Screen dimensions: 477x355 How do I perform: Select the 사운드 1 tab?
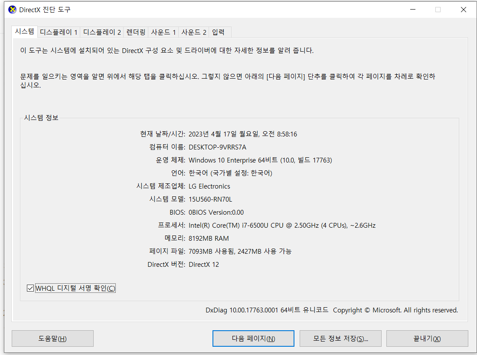(163, 32)
